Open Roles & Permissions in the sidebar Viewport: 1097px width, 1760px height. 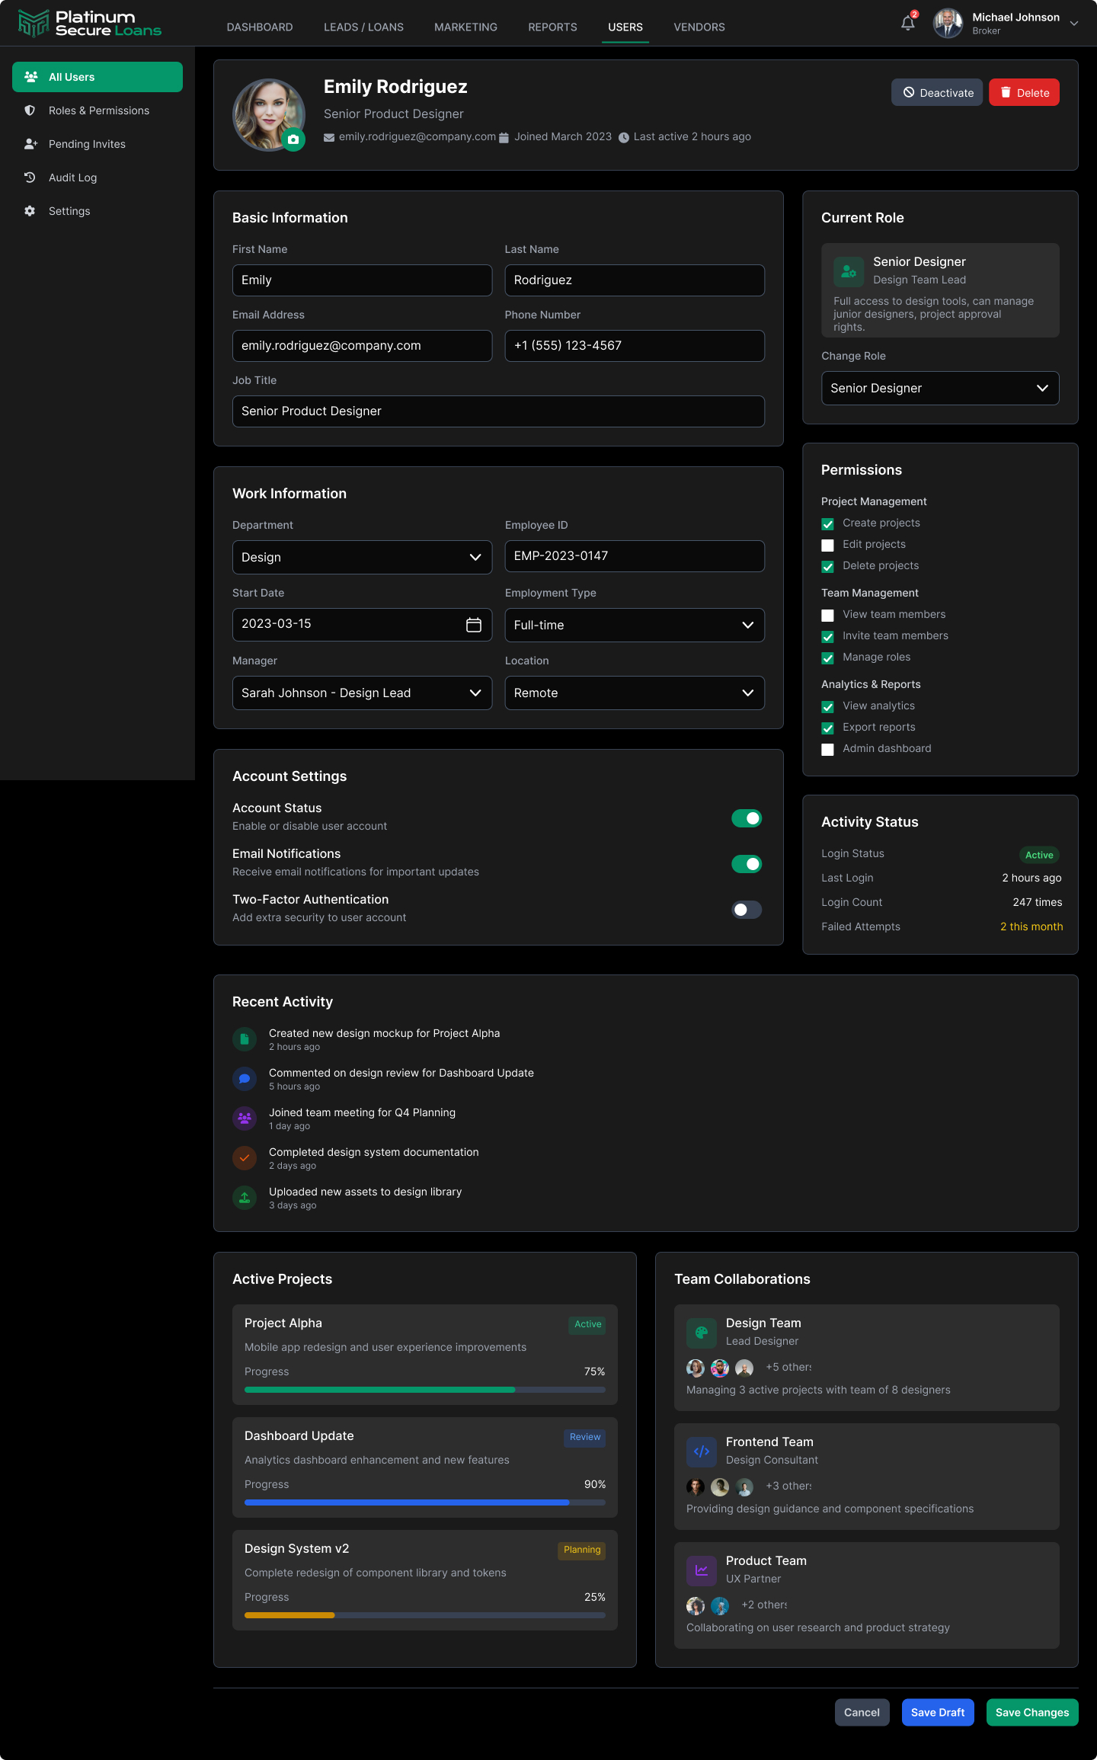pos(98,110)
